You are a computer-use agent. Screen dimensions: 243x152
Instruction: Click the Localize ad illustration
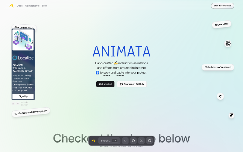click(x=23, y=40)
